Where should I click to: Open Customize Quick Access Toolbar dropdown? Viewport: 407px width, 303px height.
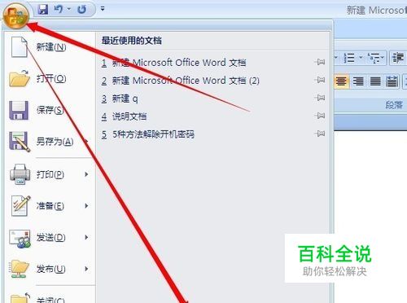103,9
